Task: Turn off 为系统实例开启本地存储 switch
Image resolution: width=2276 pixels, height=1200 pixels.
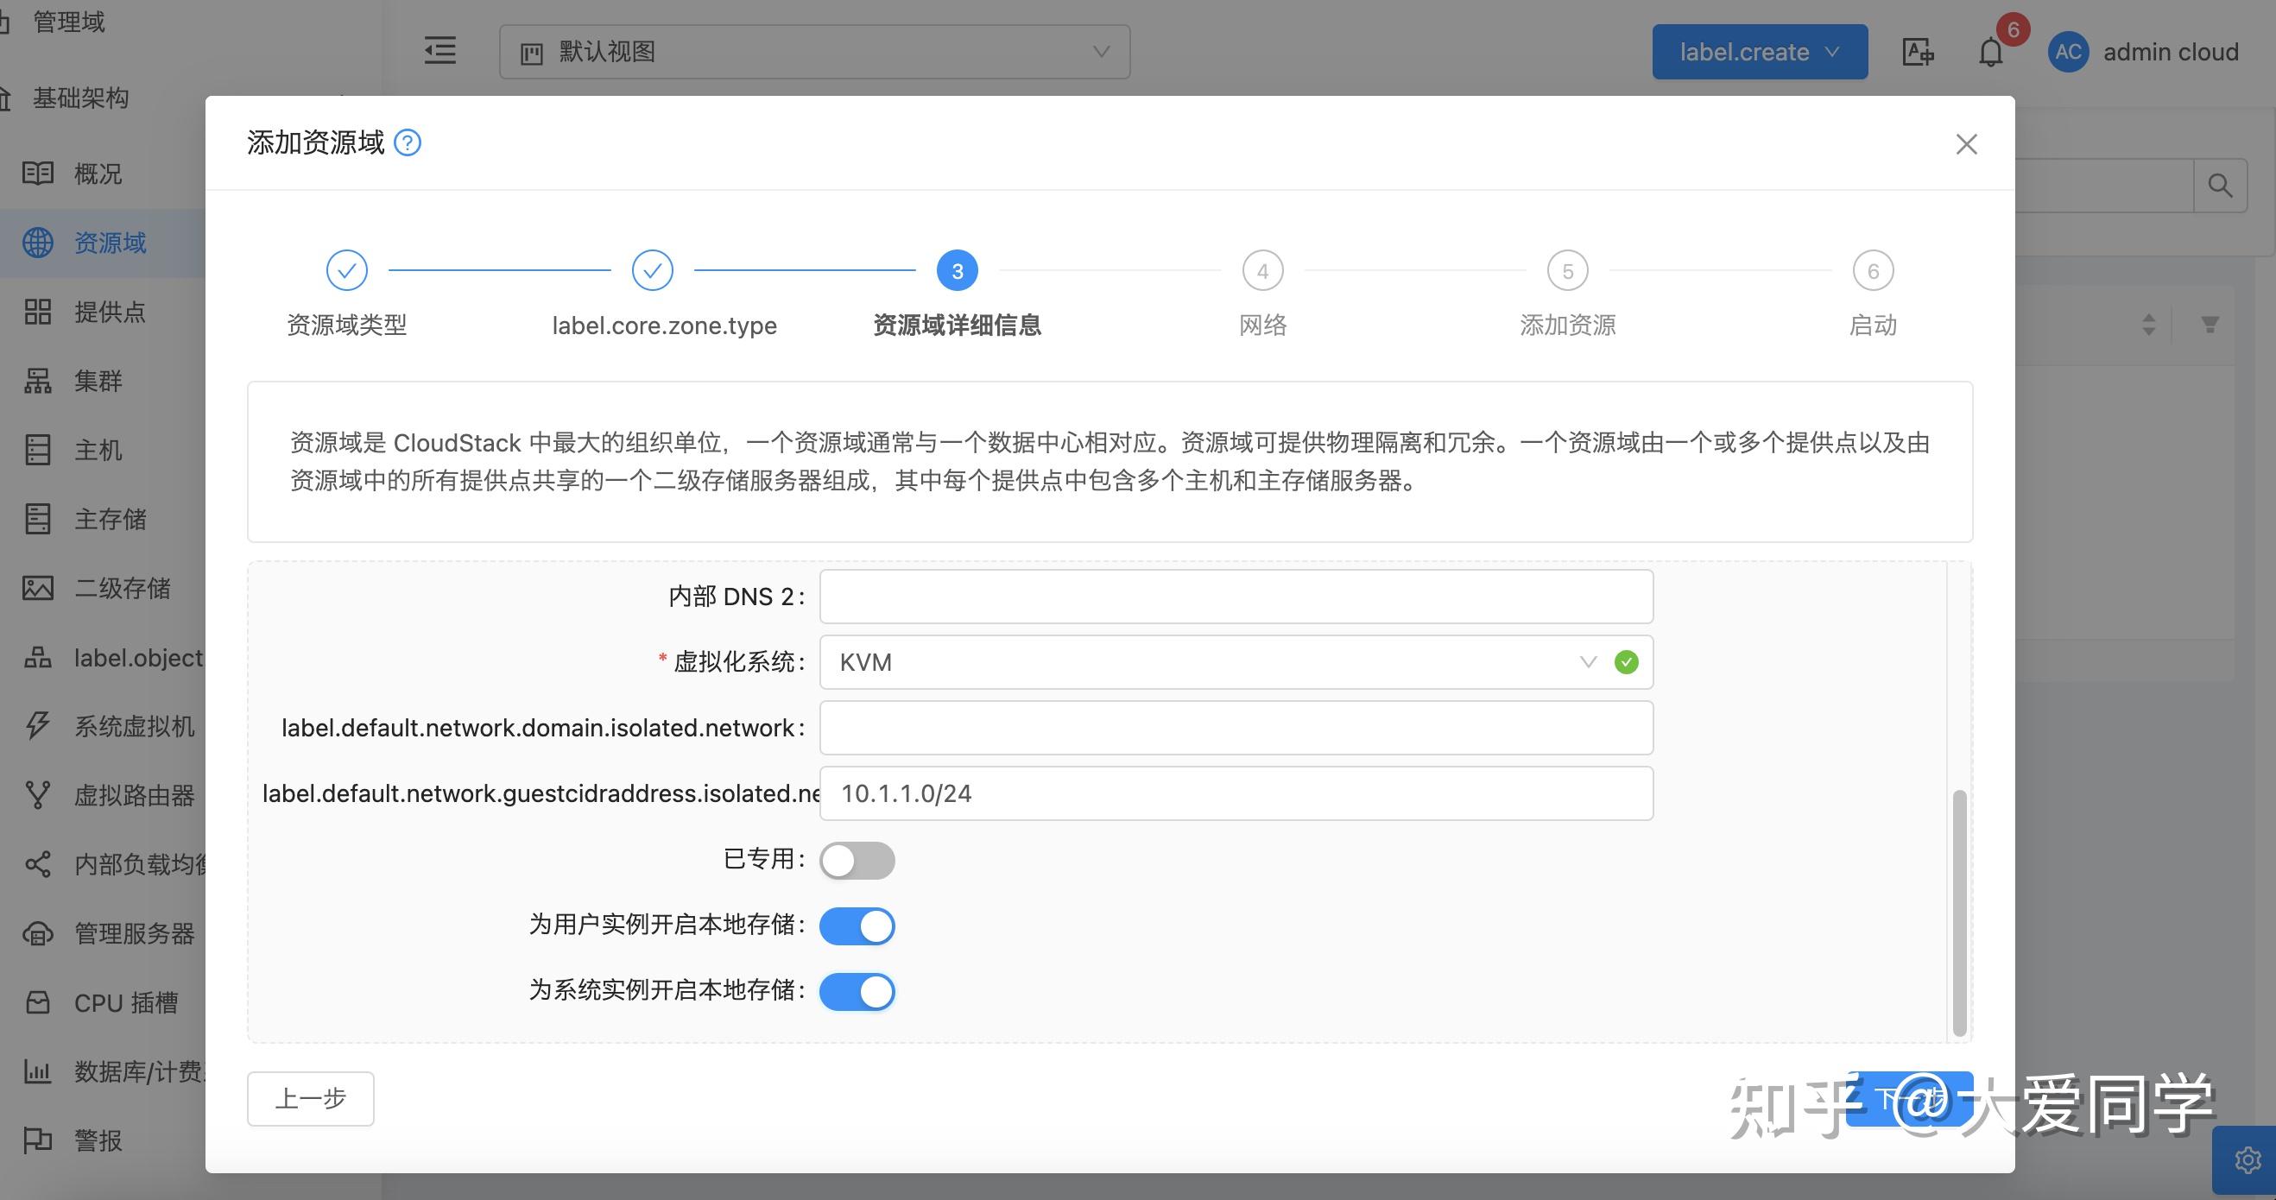Action: (x=857, y=991)
